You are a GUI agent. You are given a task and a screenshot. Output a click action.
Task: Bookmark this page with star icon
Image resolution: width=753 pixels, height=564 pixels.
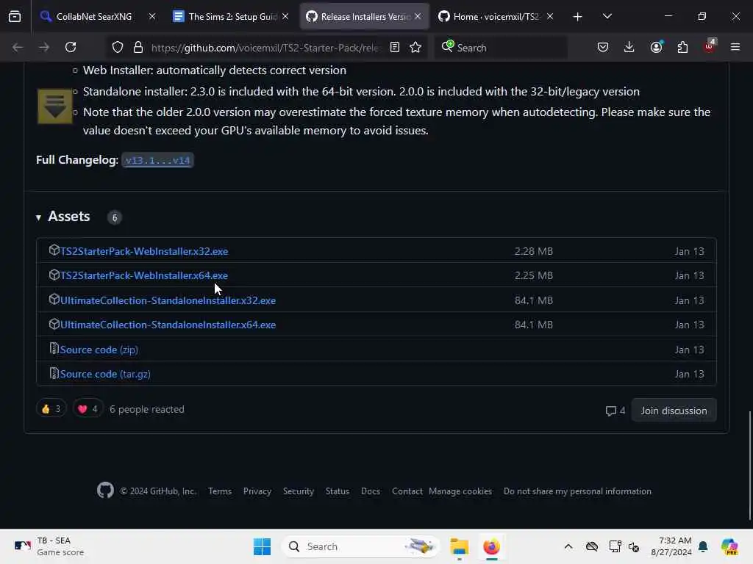[415, 47]
